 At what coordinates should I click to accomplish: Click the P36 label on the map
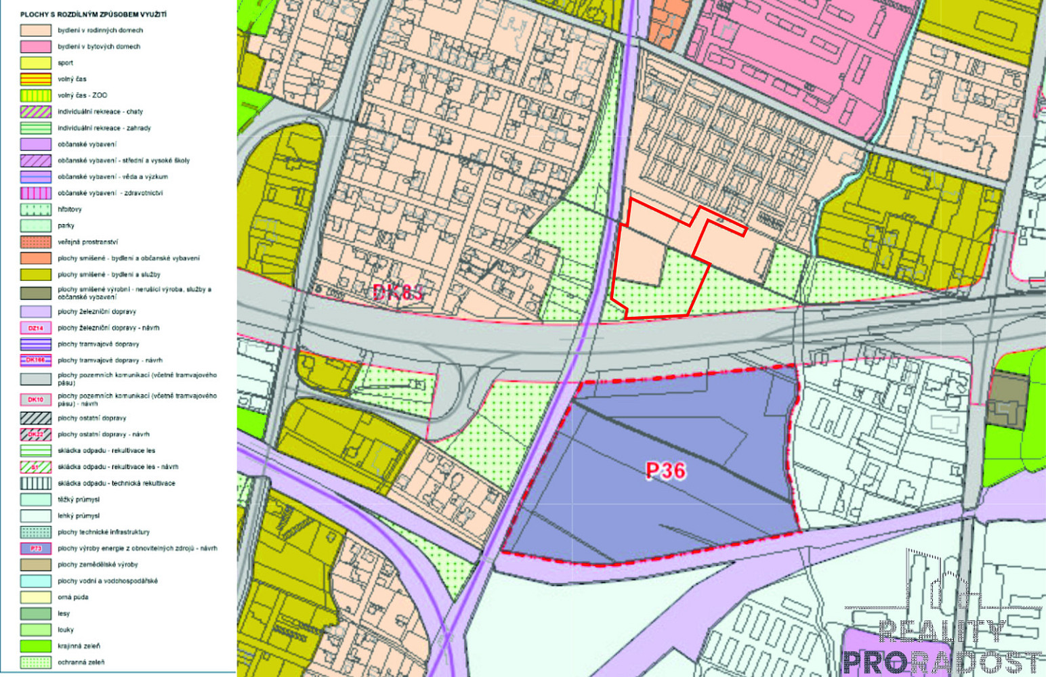(x=665, y=471)
